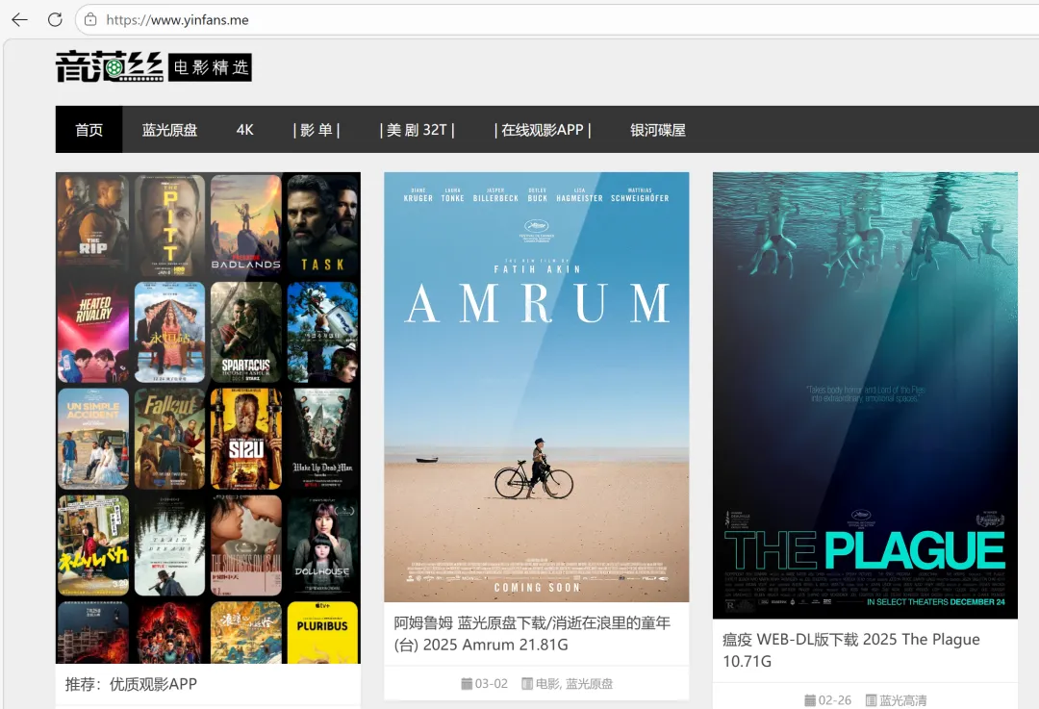Click the 02-26 date text
Image resolution: width=1039 pixels, height=709 pixels.
click(834, 699)
